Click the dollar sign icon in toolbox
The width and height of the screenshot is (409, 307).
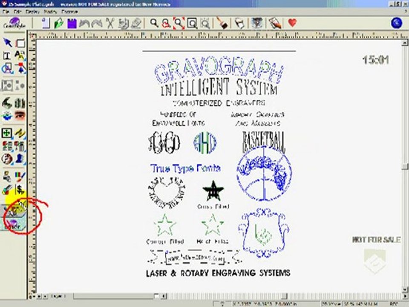pos(20,189)
